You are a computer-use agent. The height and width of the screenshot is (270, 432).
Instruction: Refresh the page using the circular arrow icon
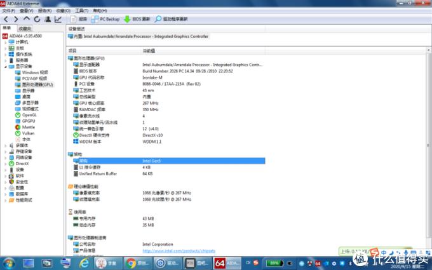(37, 19)
